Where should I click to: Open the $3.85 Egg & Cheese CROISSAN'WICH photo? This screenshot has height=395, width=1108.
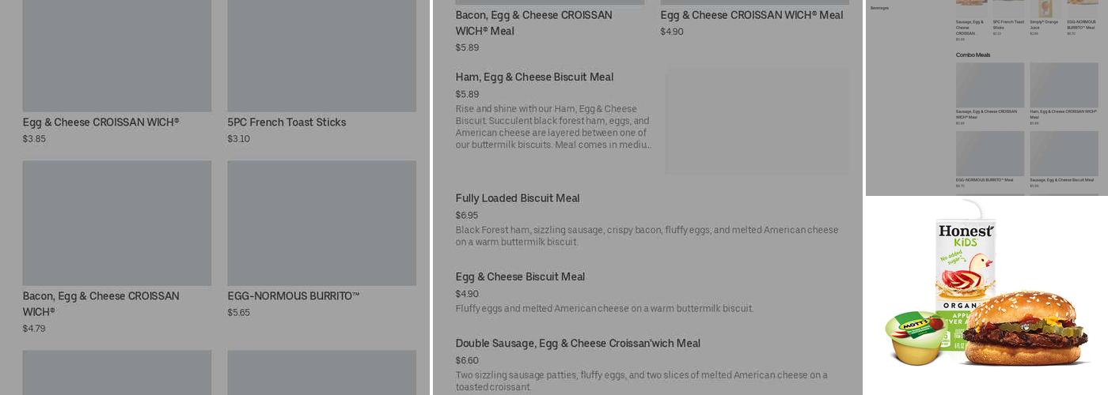(116, 55)
